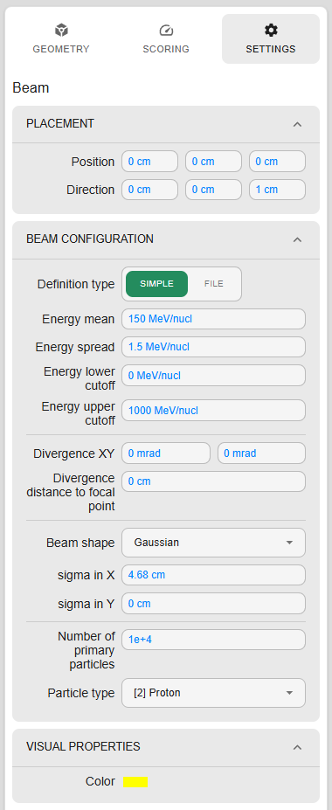Click the Divergence distance to focal point field

(213, 481)
